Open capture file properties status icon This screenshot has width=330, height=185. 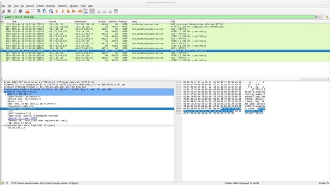[7, 183]
